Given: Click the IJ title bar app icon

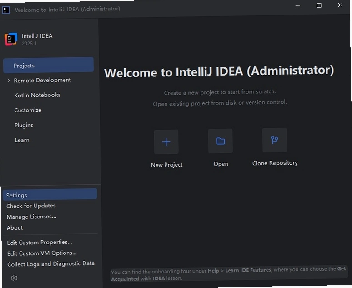Looking at the screenshot, I should [6, 10].
